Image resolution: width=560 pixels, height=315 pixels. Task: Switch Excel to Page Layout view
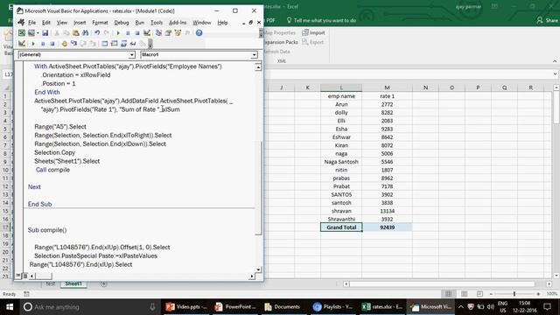point(465,294)
